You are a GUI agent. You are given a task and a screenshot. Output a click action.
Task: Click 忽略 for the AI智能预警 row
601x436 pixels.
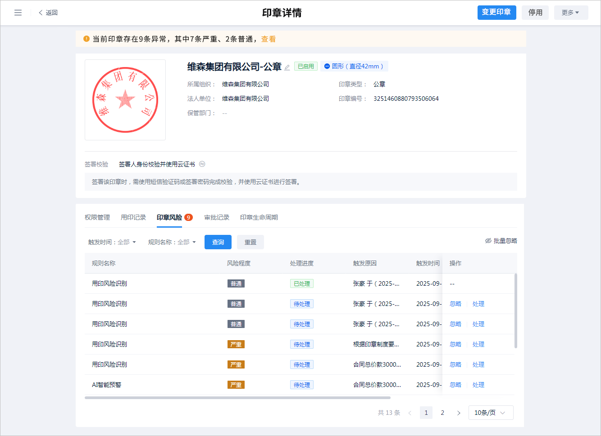tap(455, 385)
